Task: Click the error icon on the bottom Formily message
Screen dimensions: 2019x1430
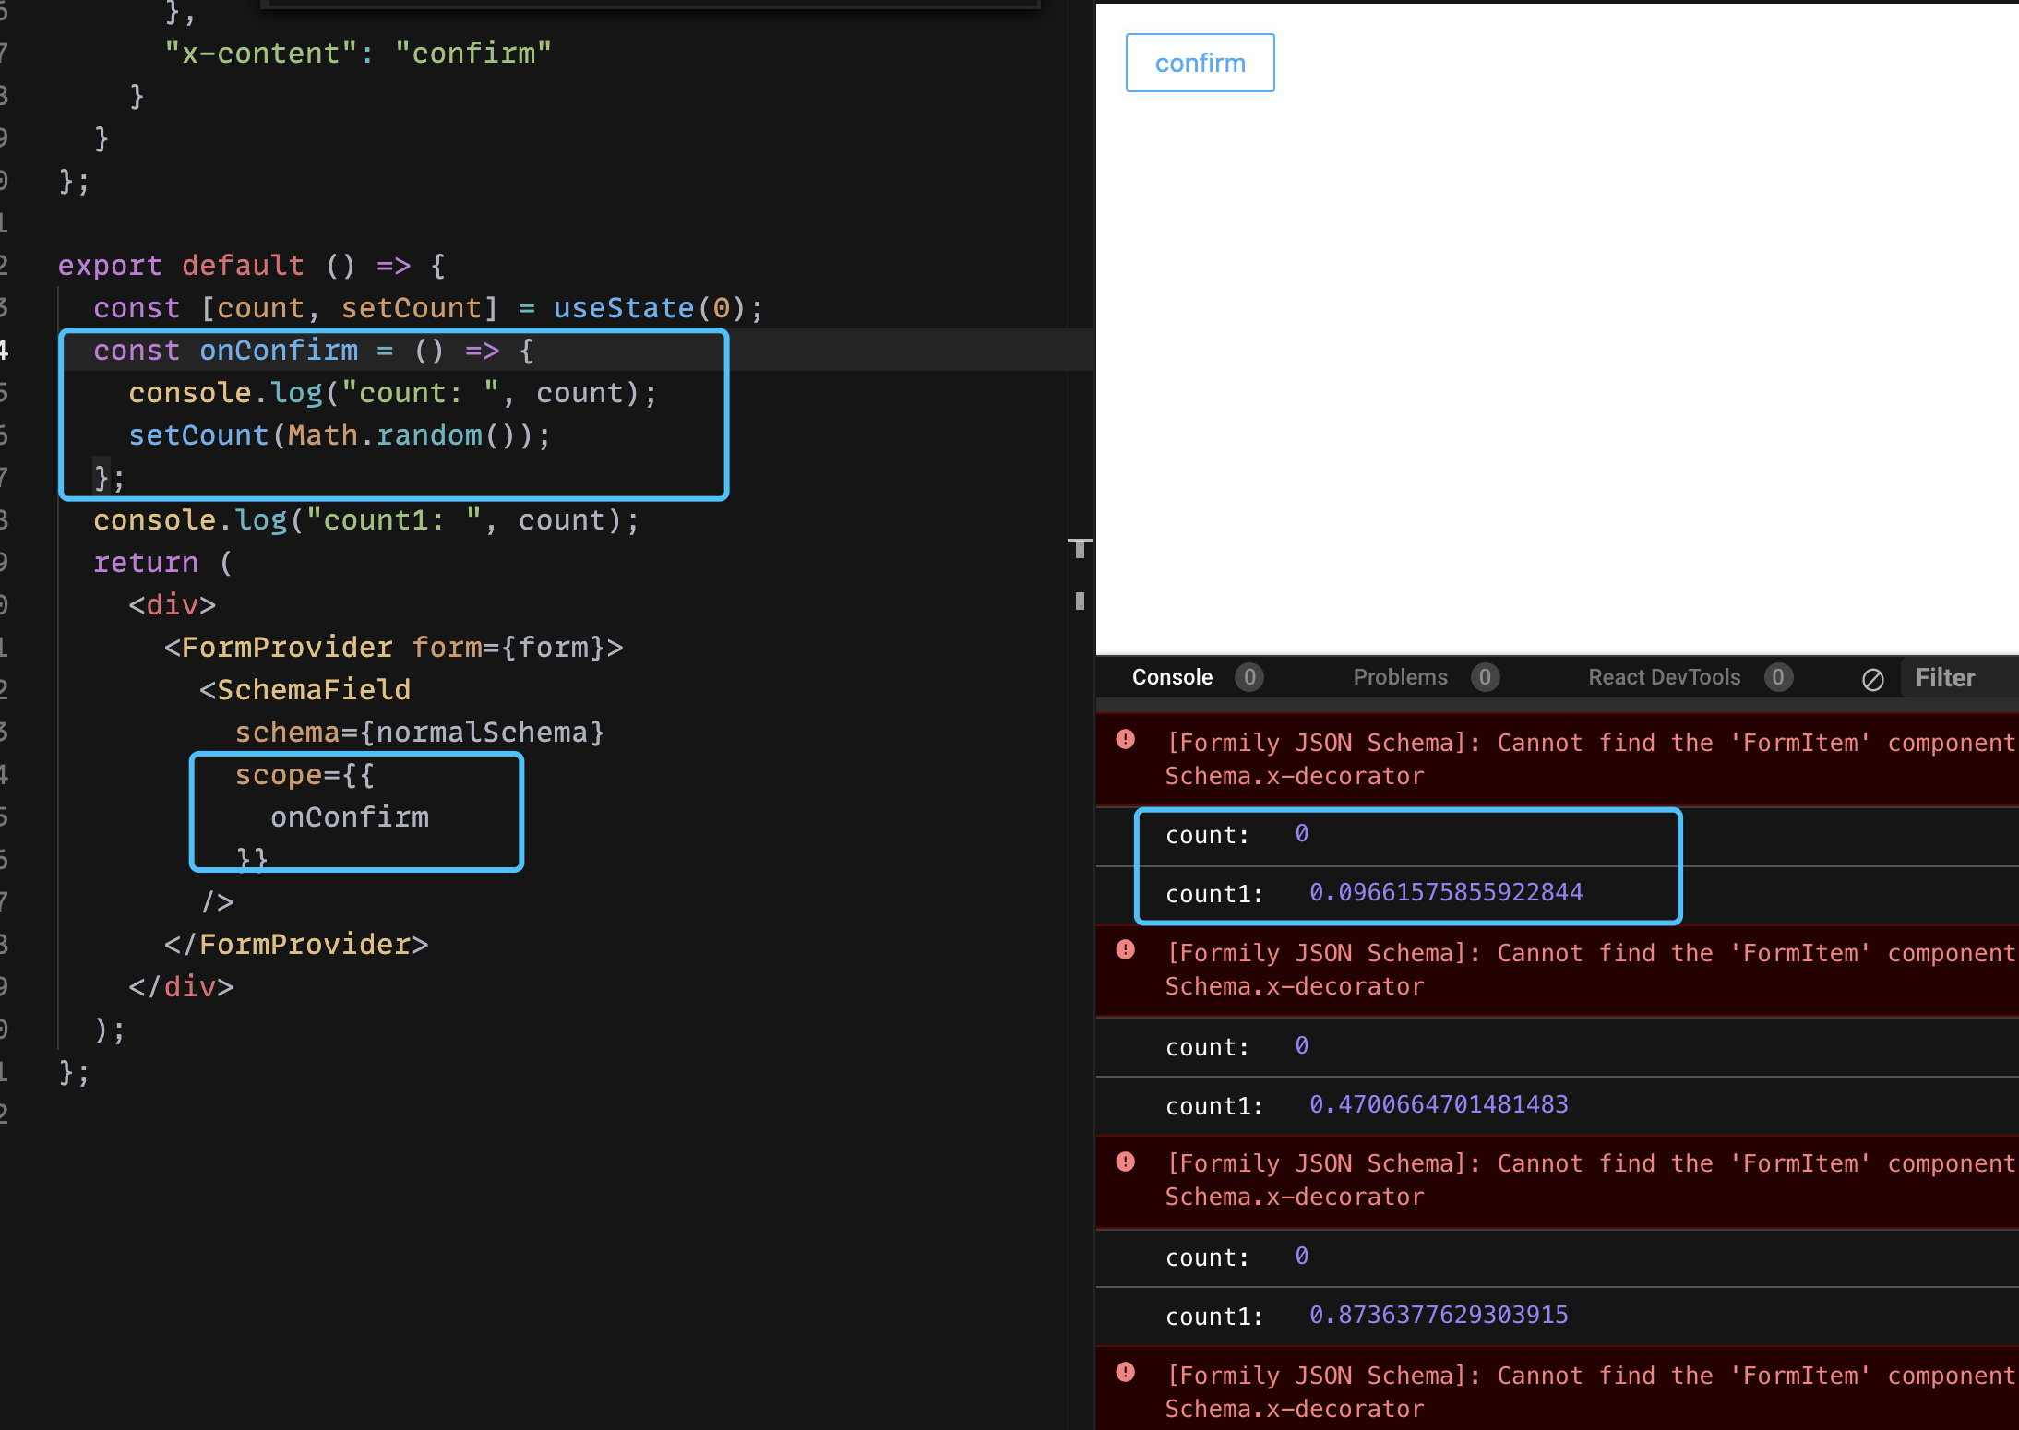Action: (1125, 1373)
